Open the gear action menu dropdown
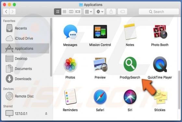Image resolution: width=182 pixels, height=122 pixels. pos(100,12)
